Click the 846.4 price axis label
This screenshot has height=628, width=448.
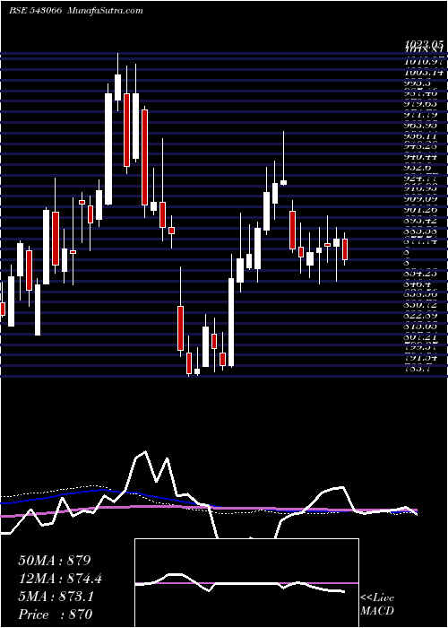[x=418, y=283]
